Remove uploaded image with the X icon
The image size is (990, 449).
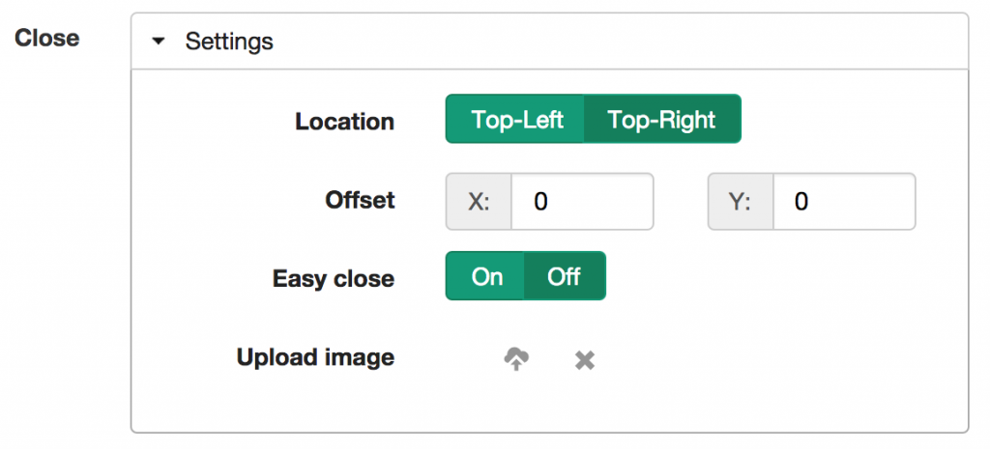(585, 360)
